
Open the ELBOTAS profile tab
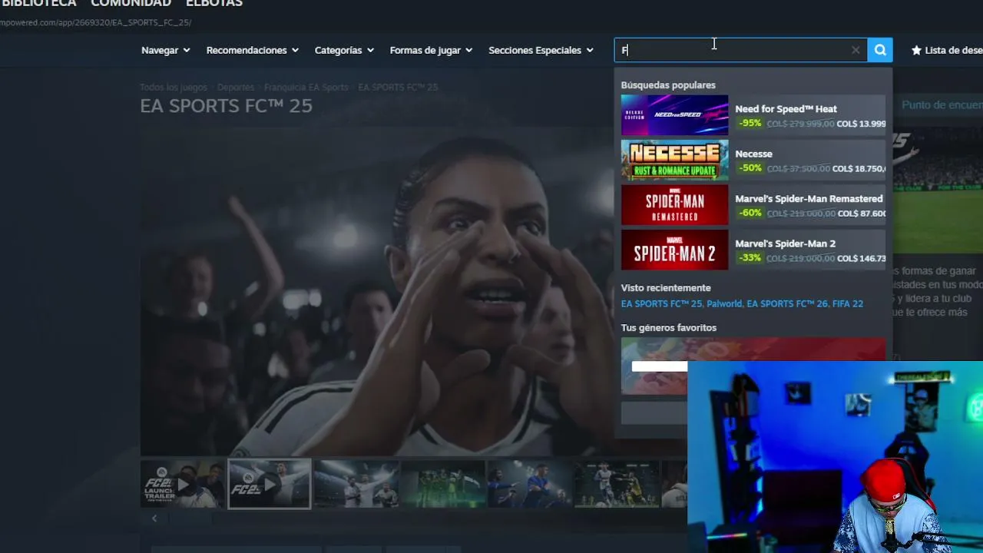pyautogui.click(x=214, y=3)
